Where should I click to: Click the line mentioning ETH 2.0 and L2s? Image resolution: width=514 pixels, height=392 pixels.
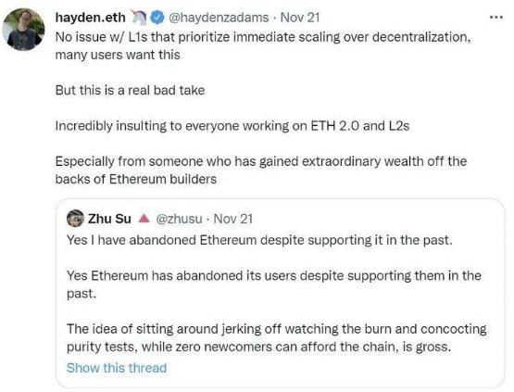pyautogui.click(x=232, y=126)
